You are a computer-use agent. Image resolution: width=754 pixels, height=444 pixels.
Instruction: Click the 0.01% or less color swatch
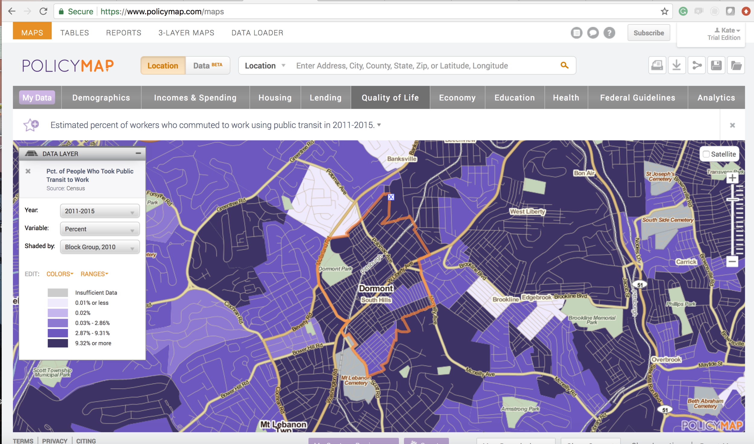[x=58, y=303]
